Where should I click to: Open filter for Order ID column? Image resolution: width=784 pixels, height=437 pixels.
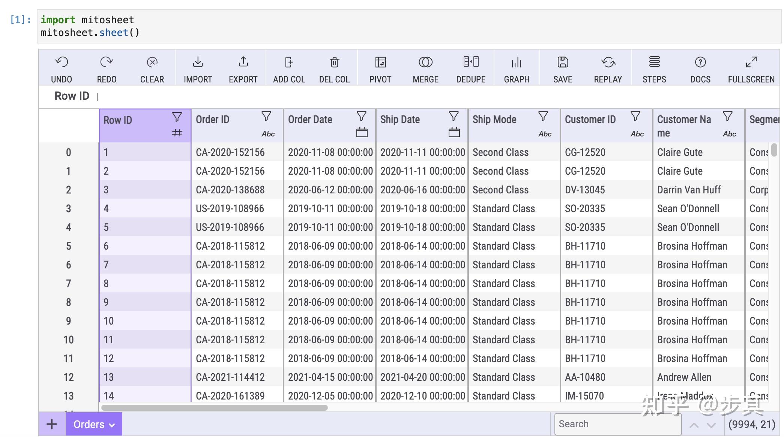click(266, 117)
